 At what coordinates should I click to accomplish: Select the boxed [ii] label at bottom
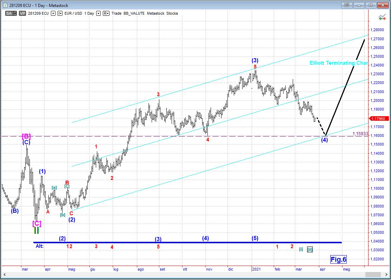pos(310,250)
